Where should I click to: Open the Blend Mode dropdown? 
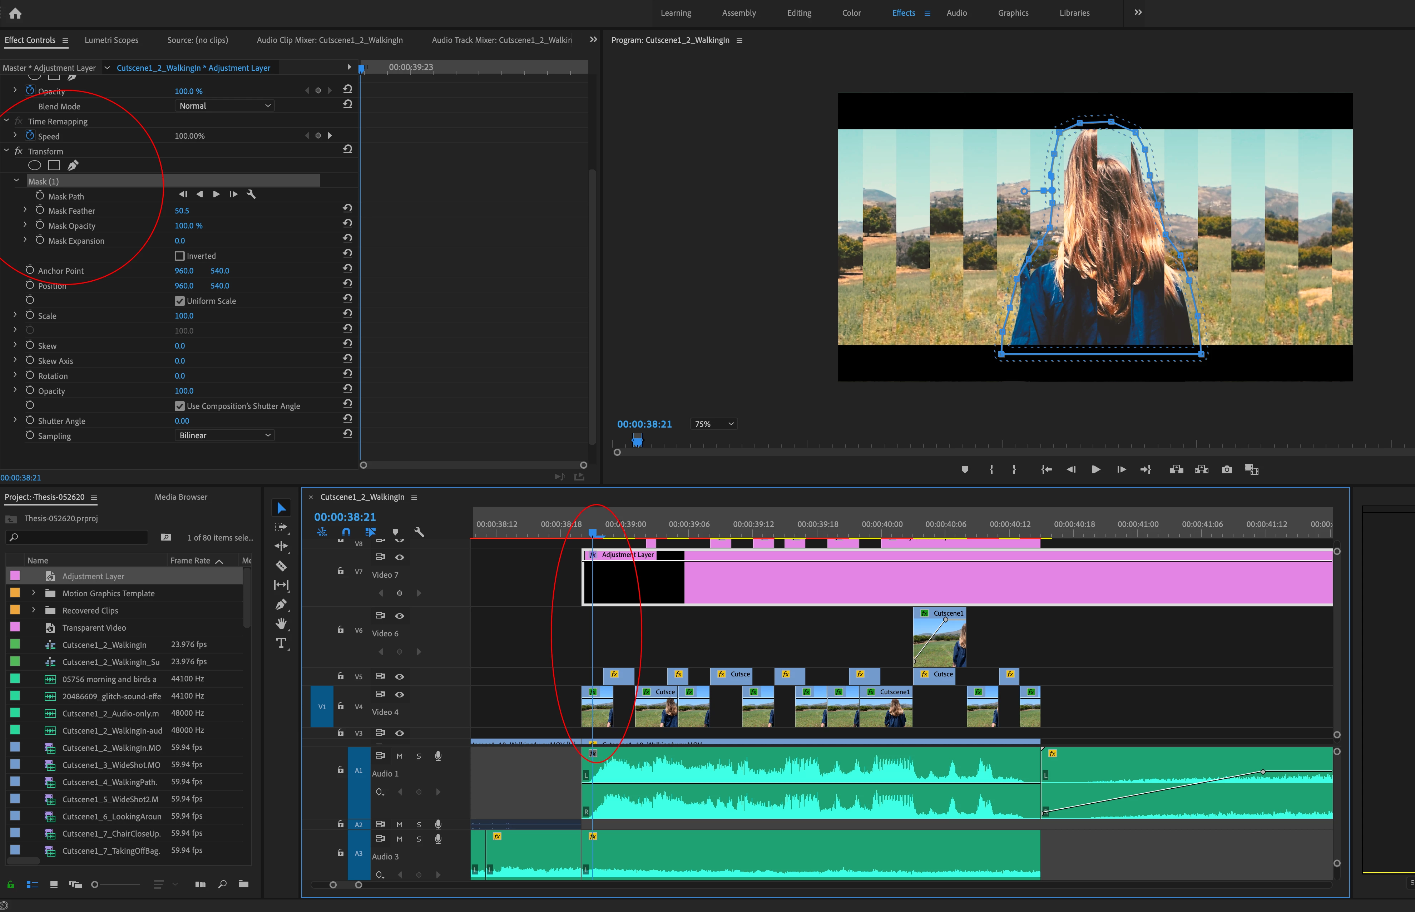tap(224, 106)
